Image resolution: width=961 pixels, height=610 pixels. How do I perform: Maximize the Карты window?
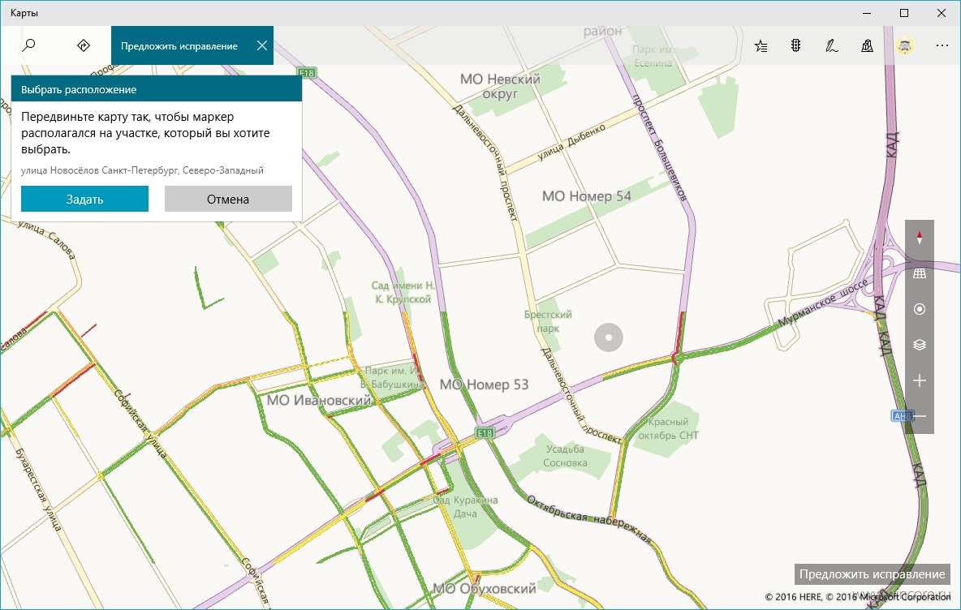tap(904, 13)
